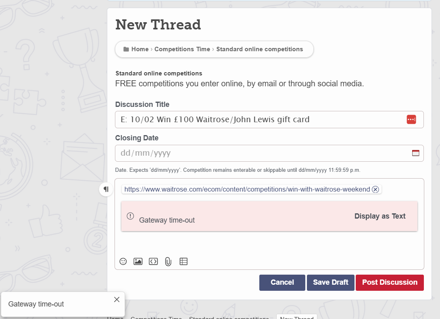This screenshot has height=319, width=440.
Task: Click the embed code icon
Action: 153,261
